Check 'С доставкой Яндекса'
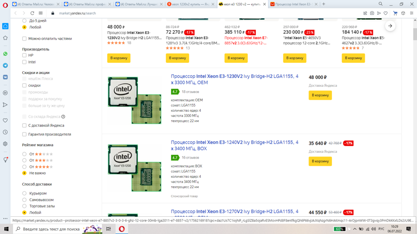 24,125
